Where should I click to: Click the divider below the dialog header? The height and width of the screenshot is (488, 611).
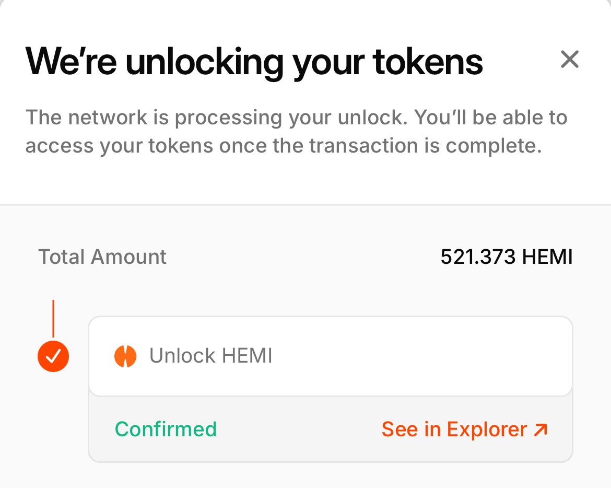pos(305,205)
